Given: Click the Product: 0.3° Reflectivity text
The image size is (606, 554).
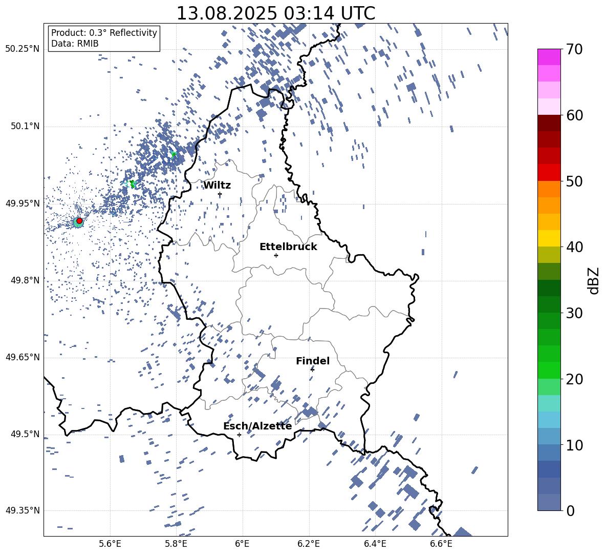Looking at the screenshot, I should point(104,33).
